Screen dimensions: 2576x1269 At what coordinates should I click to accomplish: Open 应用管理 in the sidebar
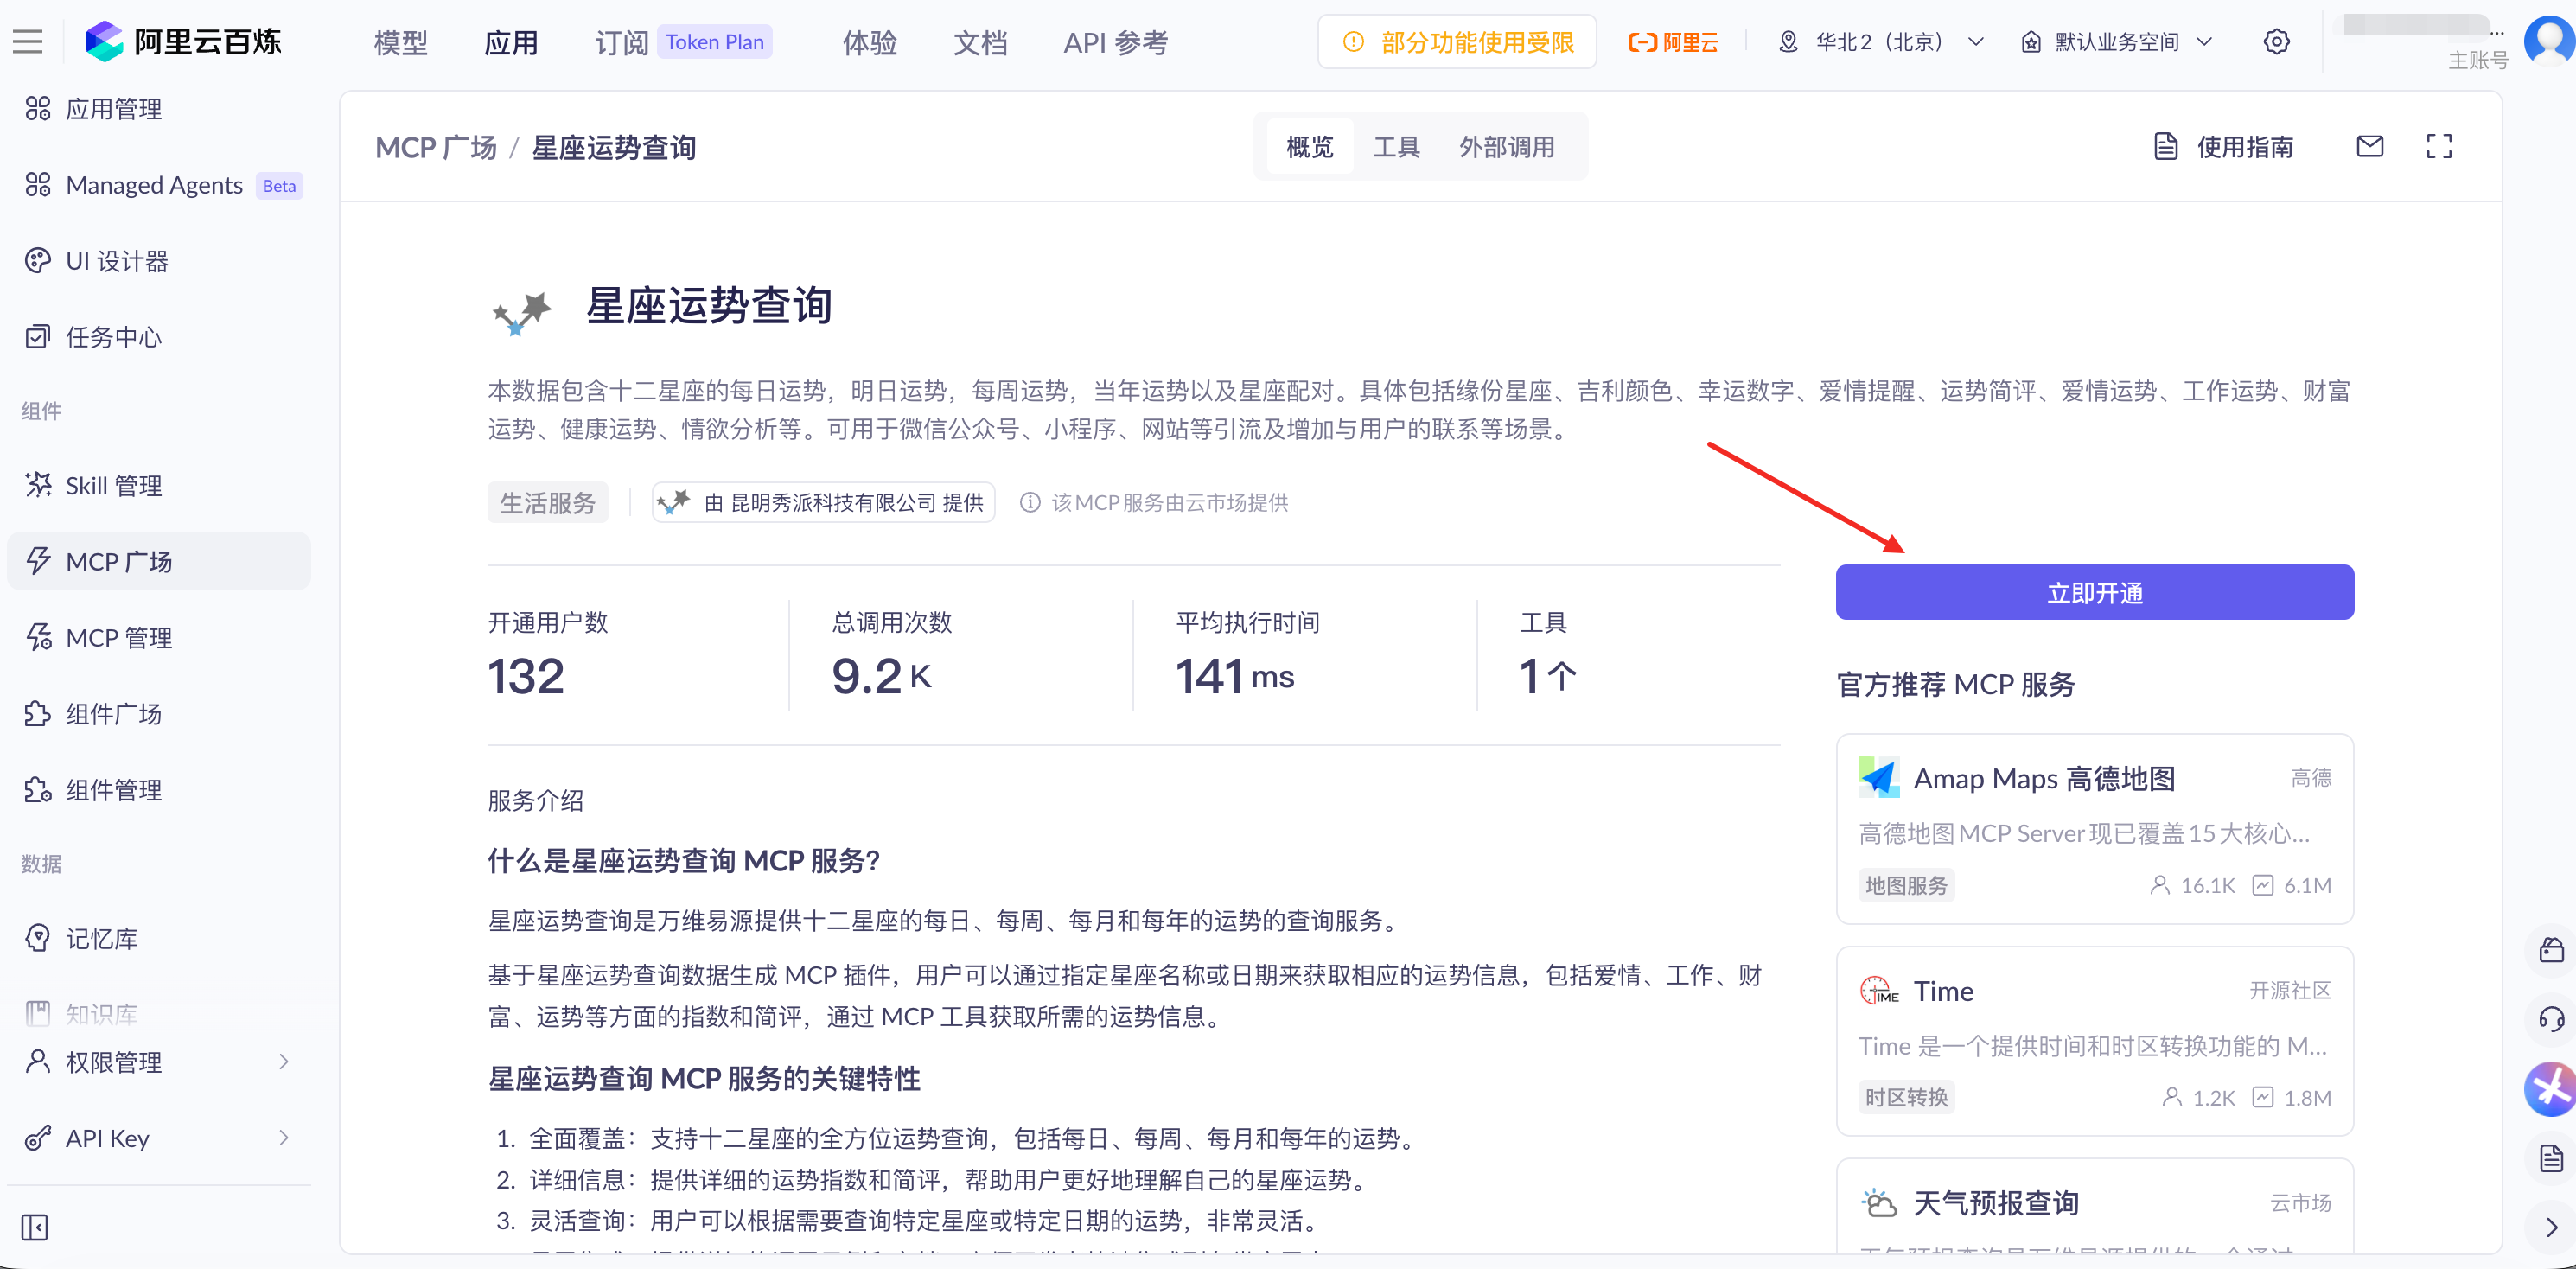[x=159, y=109]
